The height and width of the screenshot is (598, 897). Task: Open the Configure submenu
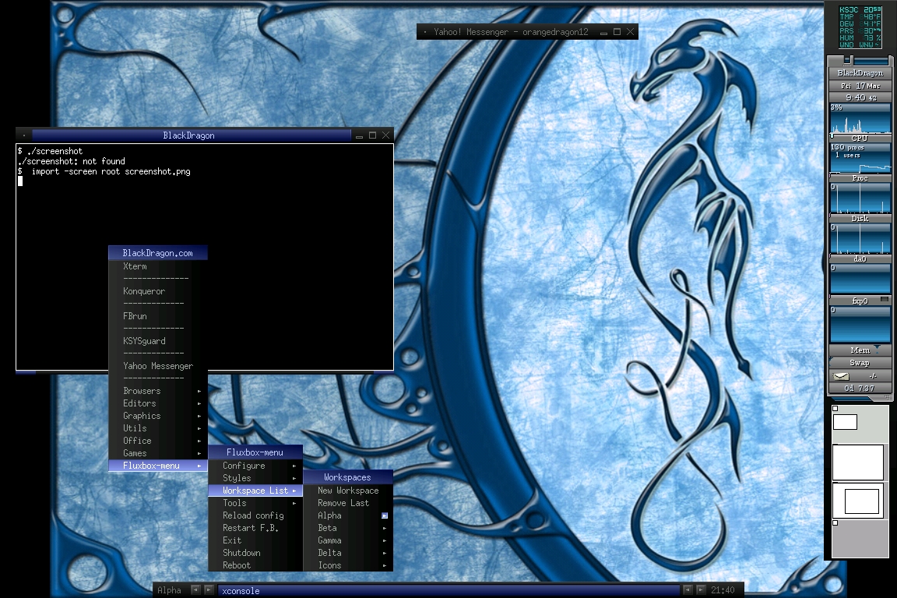[x=255, y=466]
